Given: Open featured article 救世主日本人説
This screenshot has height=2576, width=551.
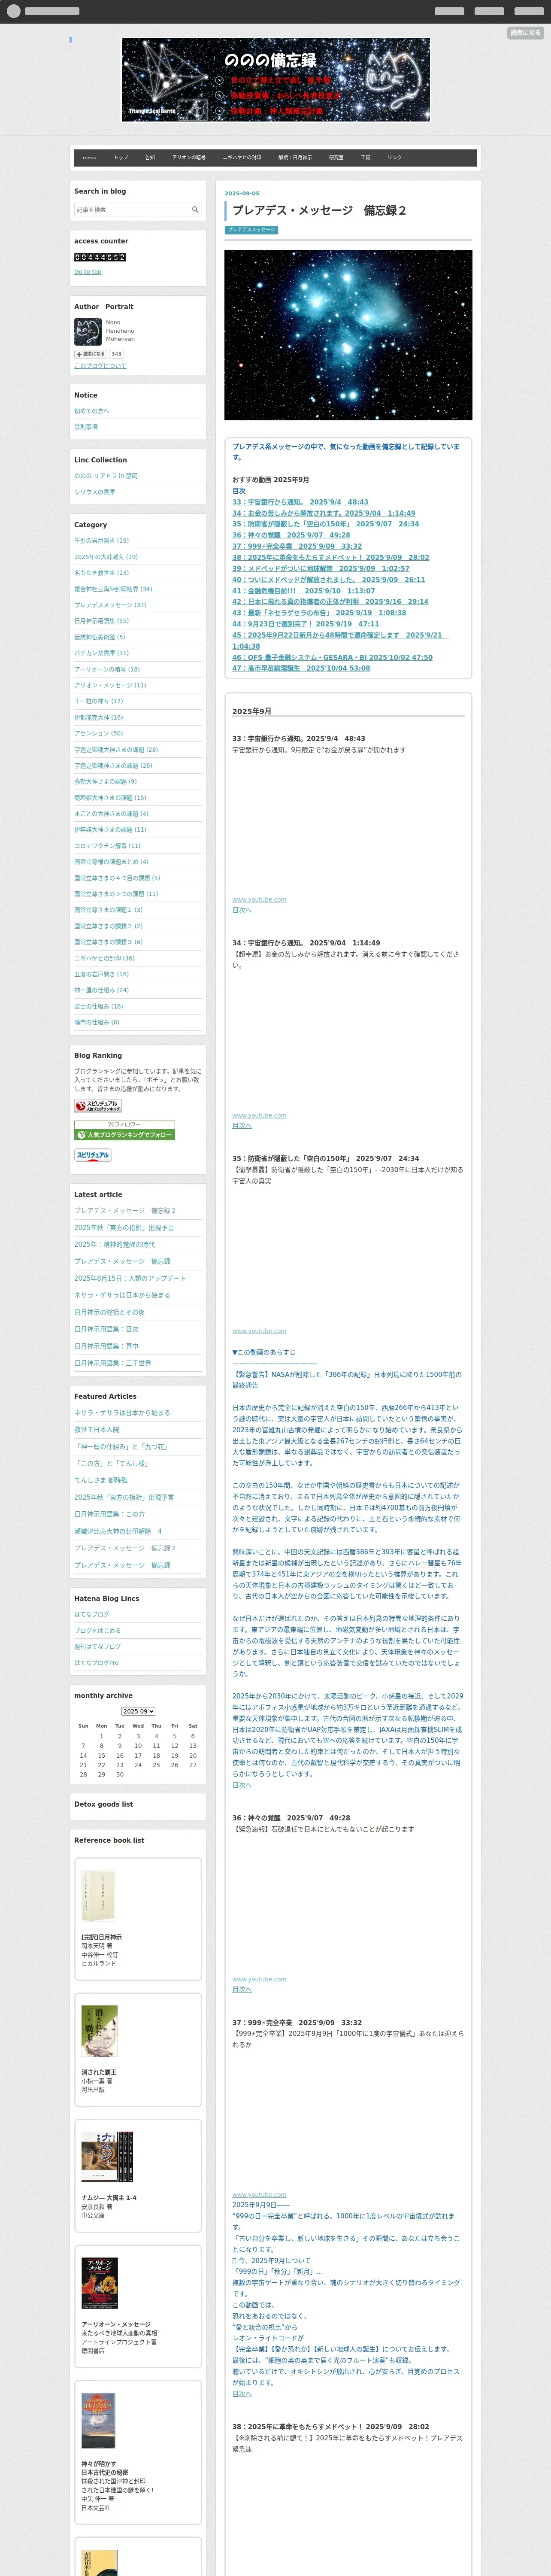Looking at the screenshot, I should [x=96, y=1430].
